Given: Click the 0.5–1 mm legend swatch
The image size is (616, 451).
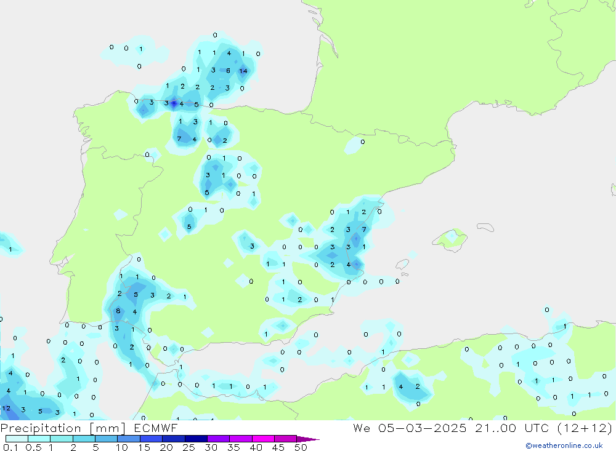Looking at the screenshot, I should tap(39, 439).
